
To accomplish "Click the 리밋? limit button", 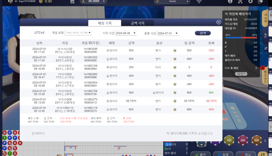I will (x=241, y=74).
